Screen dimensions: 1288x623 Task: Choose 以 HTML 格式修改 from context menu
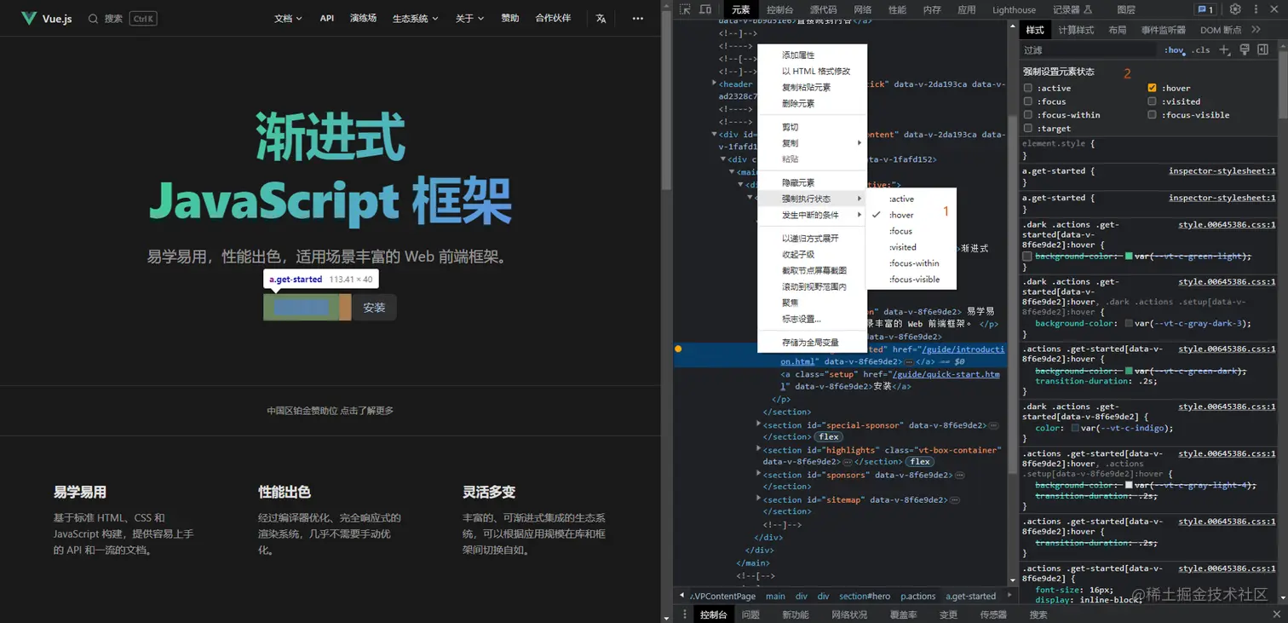(x=813, y=72)
